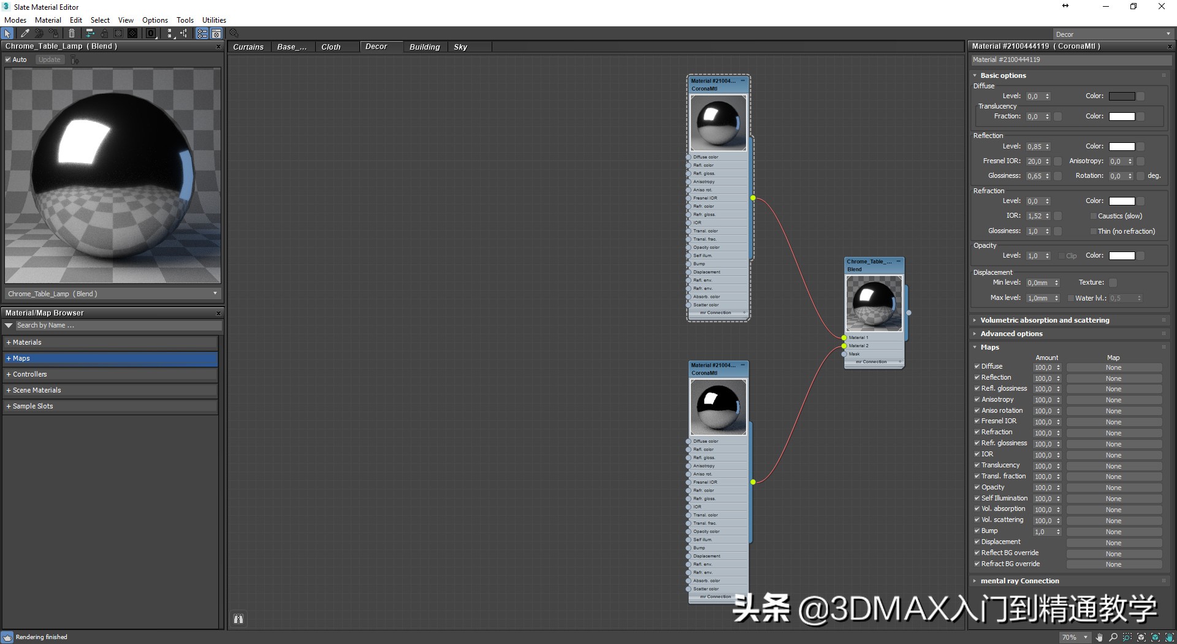Viewport: 1177px width, 644px height.
Task: Toggle the Material/Map Browser panel icon
Action: [202, 33]
